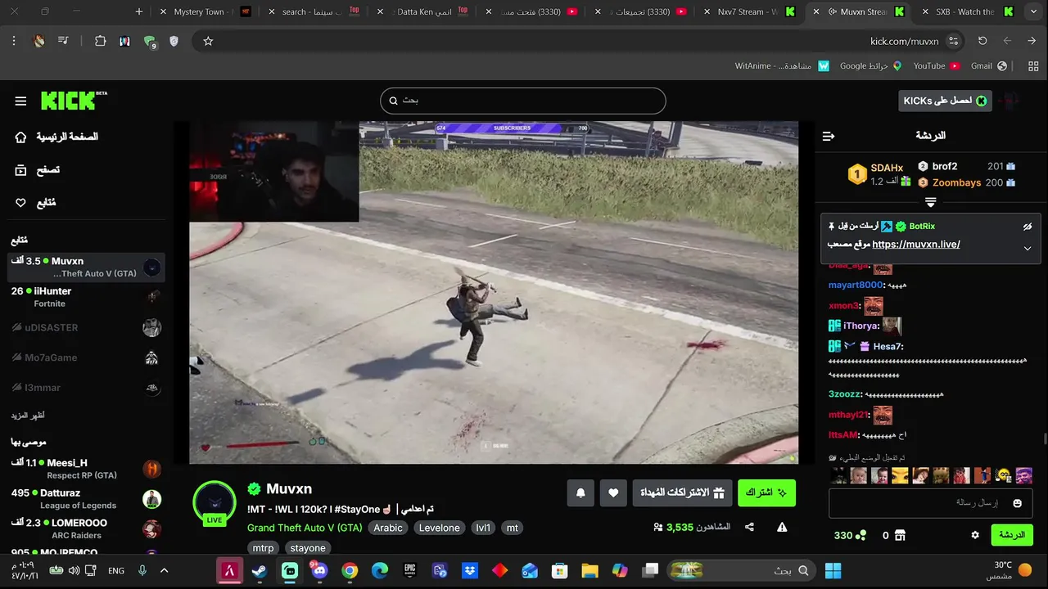Viewport: 1048px width, 589px height.
Task: Switch to the Mystery Town browser tab
Action: click(205, 11)
